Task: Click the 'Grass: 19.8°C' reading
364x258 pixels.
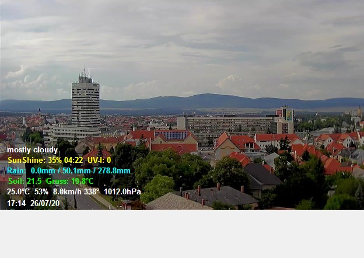Action: coord(70,181)
